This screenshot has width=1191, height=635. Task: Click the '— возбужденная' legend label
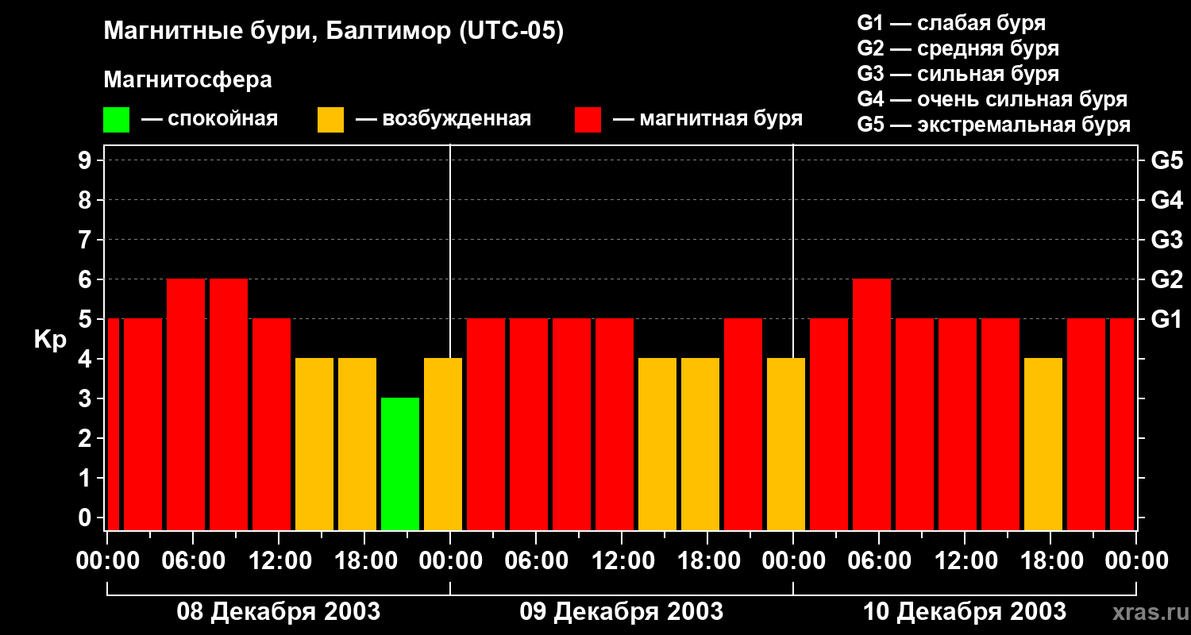[443, 120]
